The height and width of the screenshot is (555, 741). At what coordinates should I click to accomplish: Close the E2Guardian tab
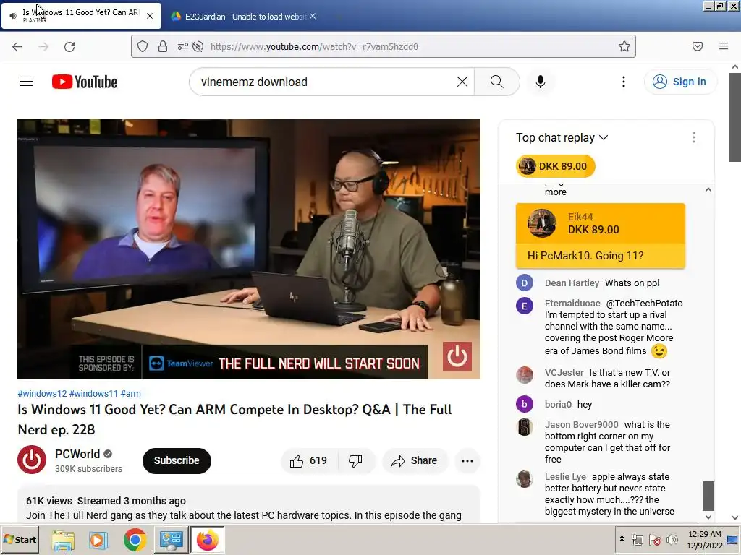tap(313, 16)
